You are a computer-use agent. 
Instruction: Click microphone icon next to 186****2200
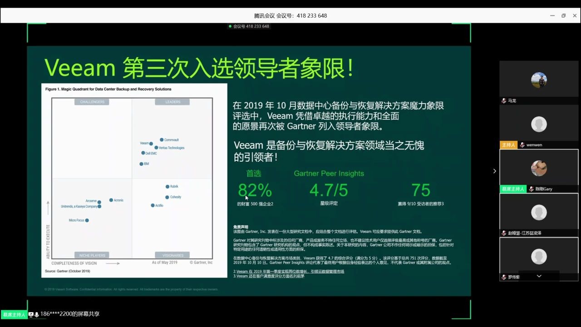pyautogui.click(x=36, y=314)
